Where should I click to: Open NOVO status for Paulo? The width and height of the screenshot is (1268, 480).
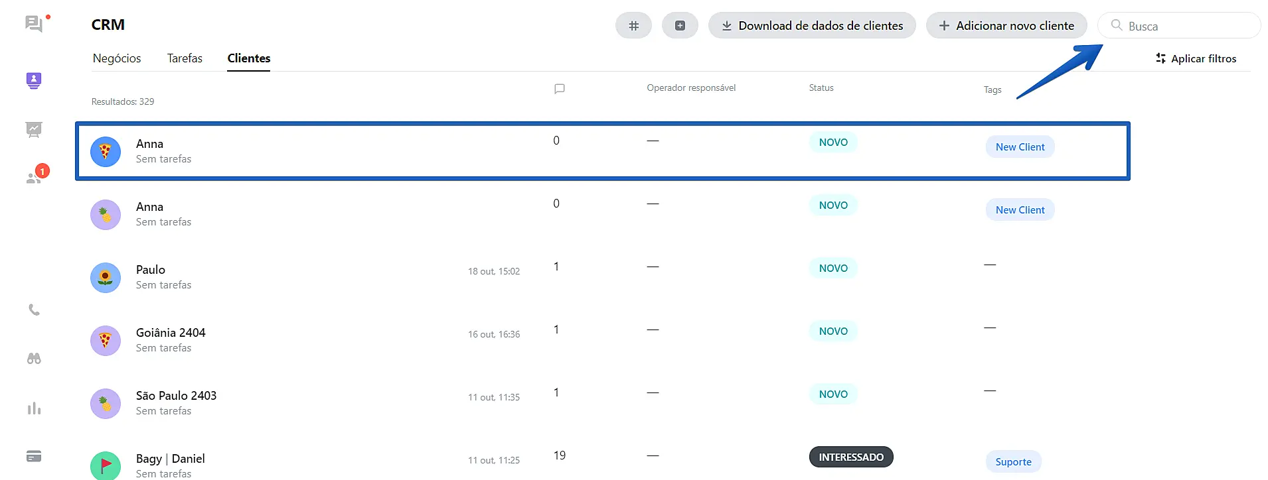coord(833,268)
